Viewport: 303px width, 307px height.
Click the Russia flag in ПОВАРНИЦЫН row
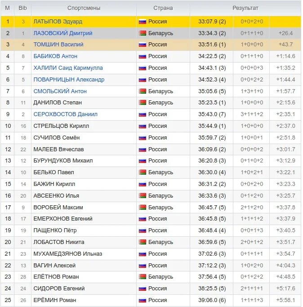tap(143, 80)
